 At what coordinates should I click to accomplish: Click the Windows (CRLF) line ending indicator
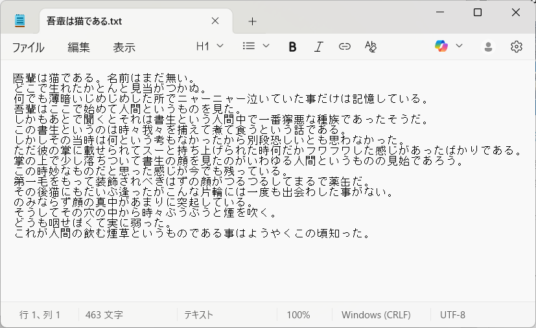(376, 314)
